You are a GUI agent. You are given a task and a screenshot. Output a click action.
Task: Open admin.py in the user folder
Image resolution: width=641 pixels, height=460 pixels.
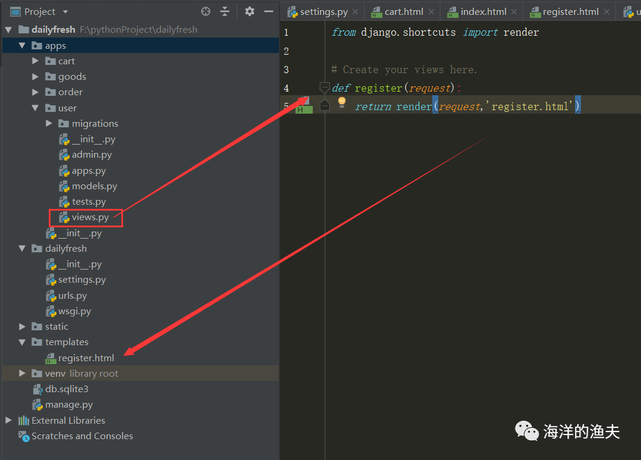92,155
